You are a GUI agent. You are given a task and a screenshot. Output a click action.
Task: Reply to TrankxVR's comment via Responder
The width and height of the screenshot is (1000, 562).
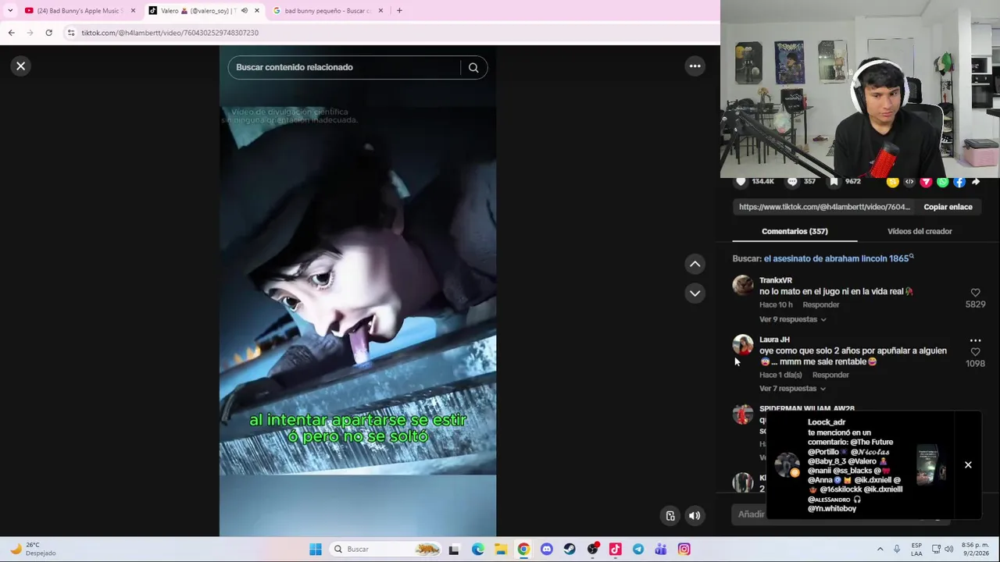click(x=821, y=304)
